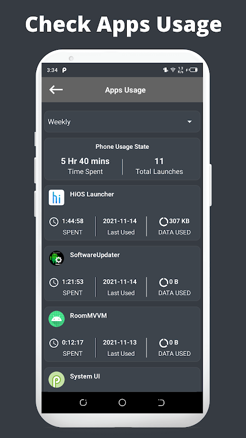Click 0 B data value for SoftwareUpdater
Image resolution: width=246 pixels, height=438 pixels.
point(174,281)
